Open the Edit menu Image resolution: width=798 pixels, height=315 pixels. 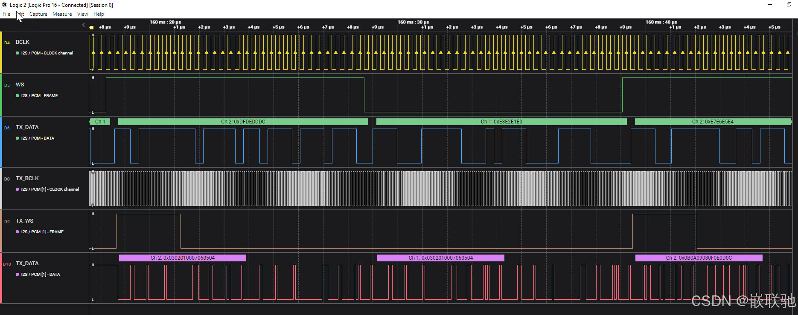click(20, 14)
